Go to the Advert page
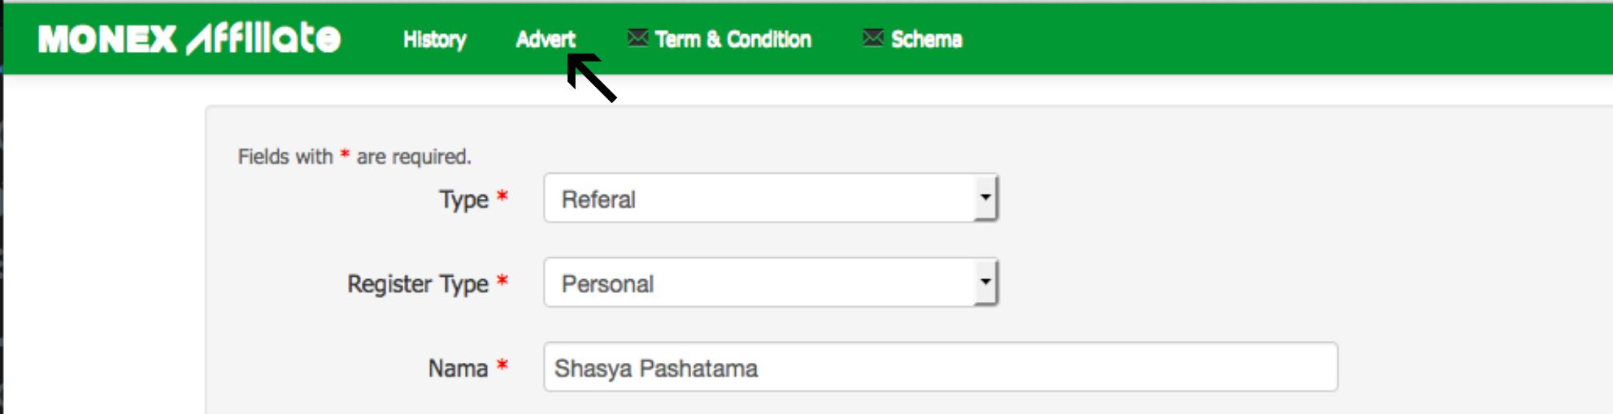Viewport: 1613px width, 414px height. [x=546, y=39]
